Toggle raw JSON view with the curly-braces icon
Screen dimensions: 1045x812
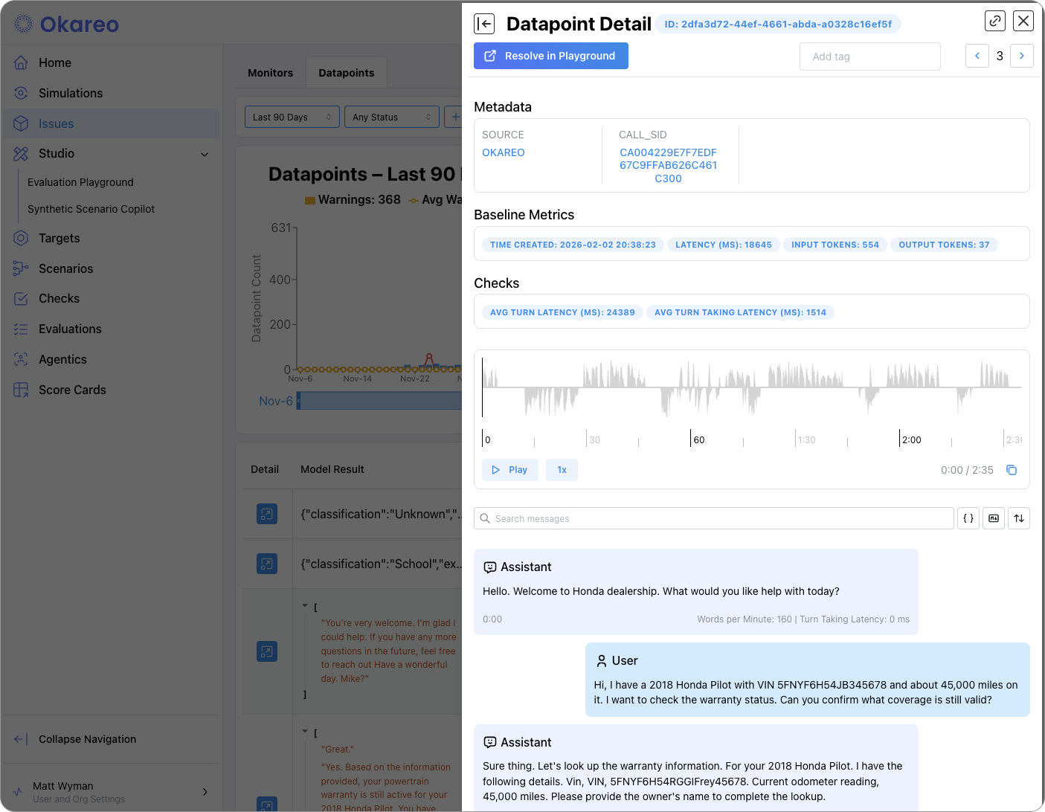pos(968,518)
